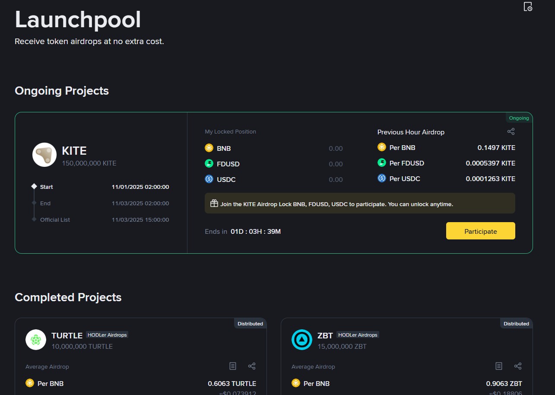Click the Per BNB coin icon in Previous Hour Airdrop
Screen dimensions: 555x395
pyautogui.click(x=381, y=147)
